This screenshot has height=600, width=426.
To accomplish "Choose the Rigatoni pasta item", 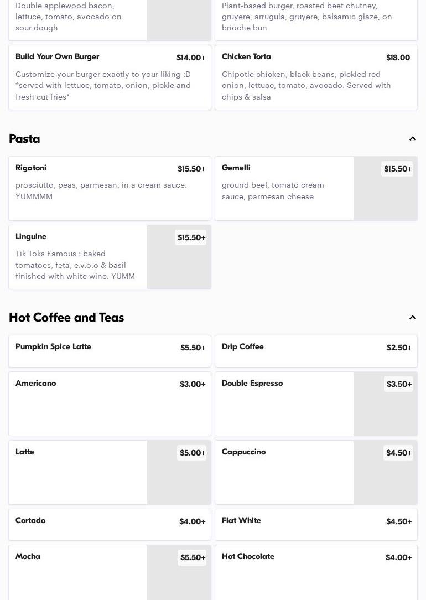I will click(110, 188).
